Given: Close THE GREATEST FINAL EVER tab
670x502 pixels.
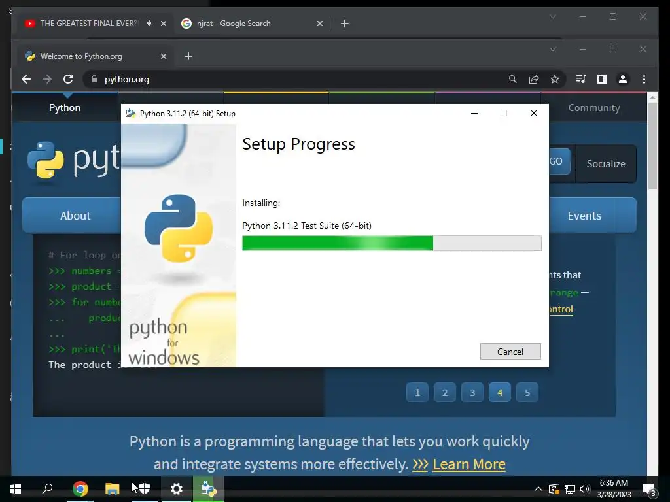Looking at the screenshot, I should [x=163, y=24].
